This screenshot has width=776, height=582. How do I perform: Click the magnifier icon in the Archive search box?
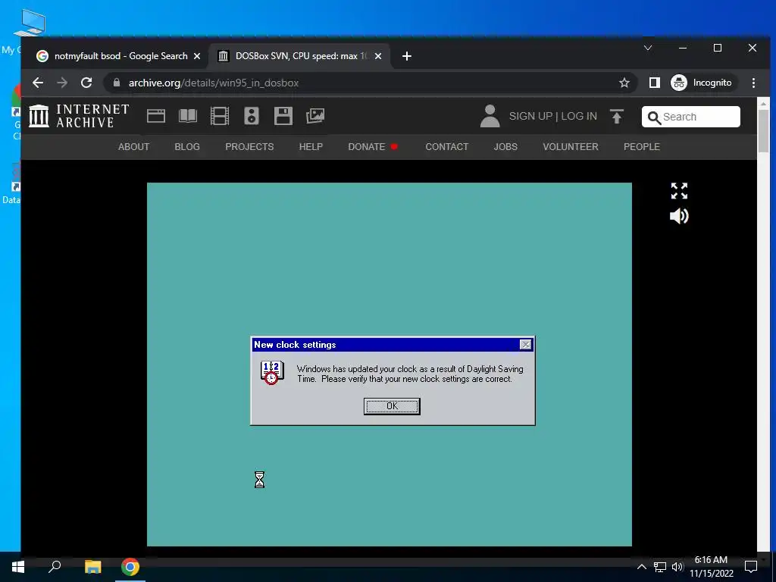pyautogui.click(x=654, y=117)
